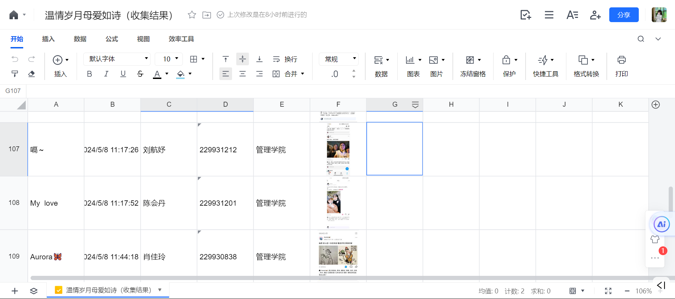Star this document as favorite

click(192, 15)
